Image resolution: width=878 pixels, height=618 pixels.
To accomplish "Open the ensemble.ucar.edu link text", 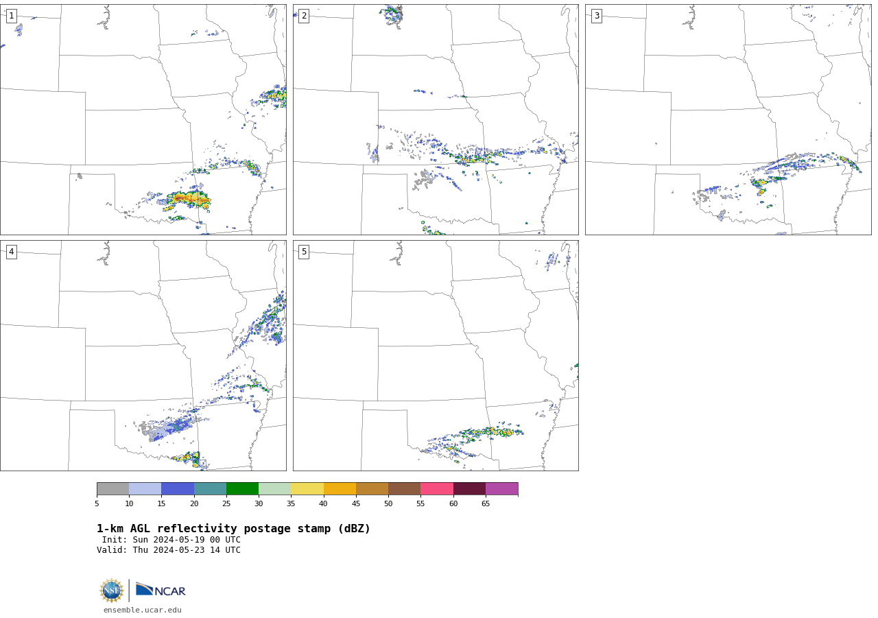I will pos(143,610).
